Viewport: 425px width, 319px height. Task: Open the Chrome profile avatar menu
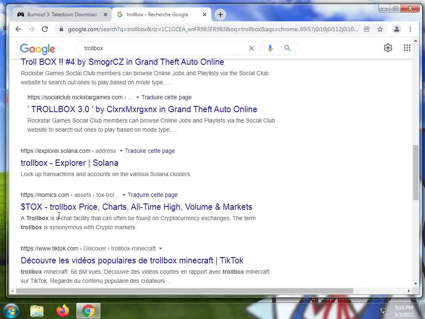(396, 29)
